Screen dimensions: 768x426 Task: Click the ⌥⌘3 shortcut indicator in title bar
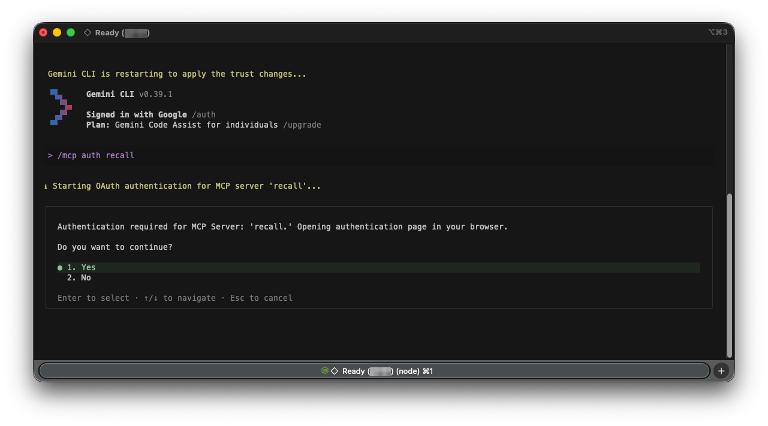(x=718, y=32)
